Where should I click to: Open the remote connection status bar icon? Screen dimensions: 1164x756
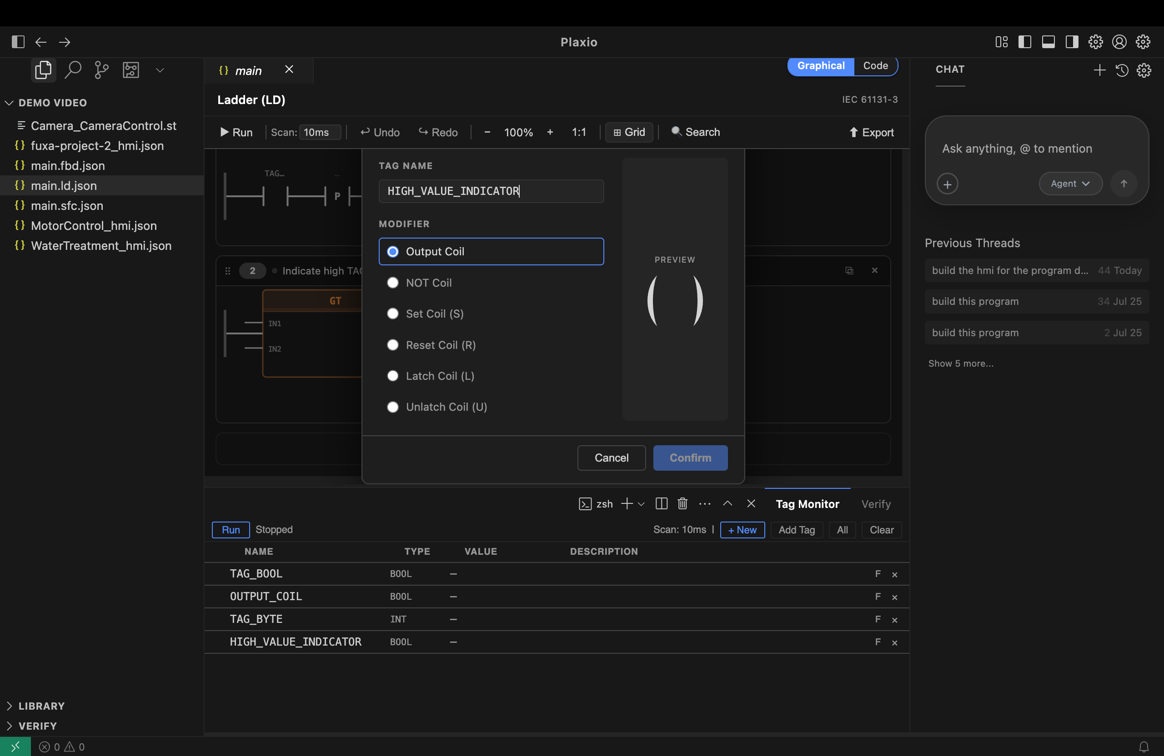(15, 746)
